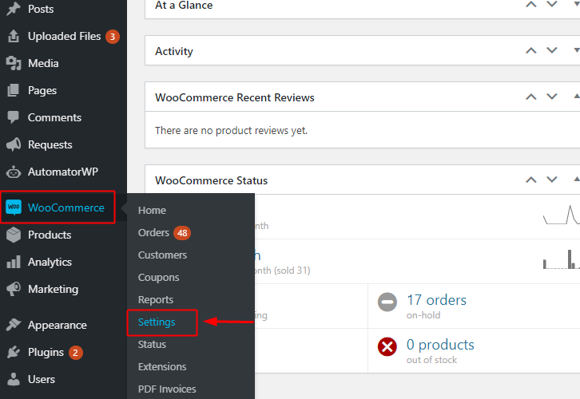Image resolution: width=580 pixels, height=399 pixels.
Task: Open Coupons in the submenu
Action: coord(158,278)
